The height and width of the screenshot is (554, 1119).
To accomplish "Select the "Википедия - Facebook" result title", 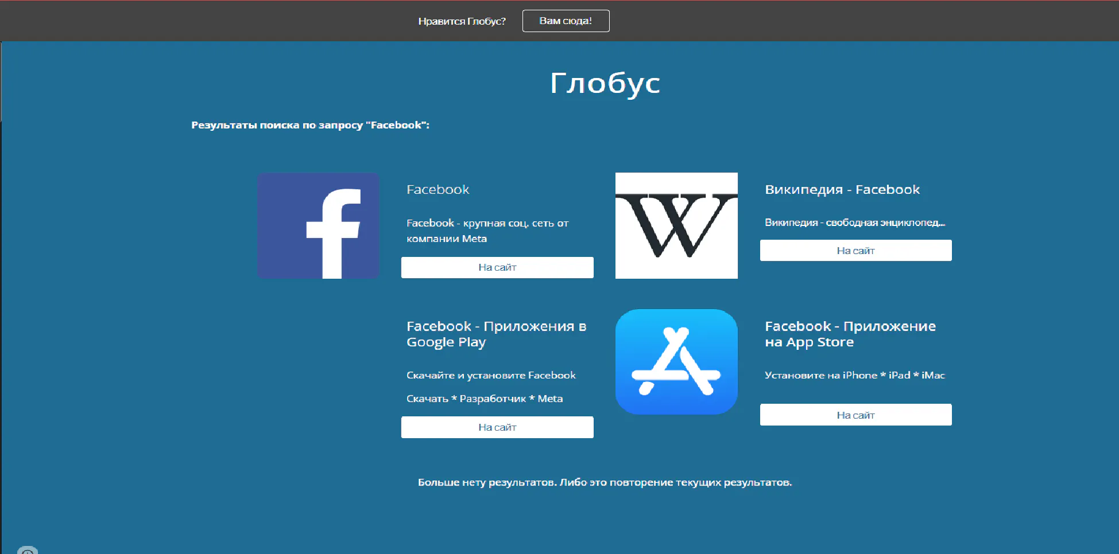I will (x=842, y=189).
